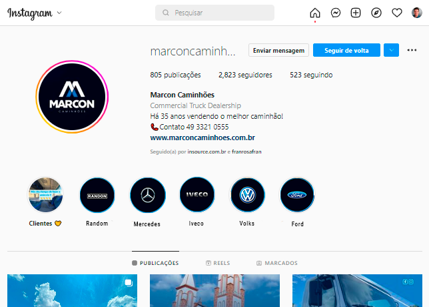Open the 2,823 seguidores list
429x307 pixels.
(245, 75)
